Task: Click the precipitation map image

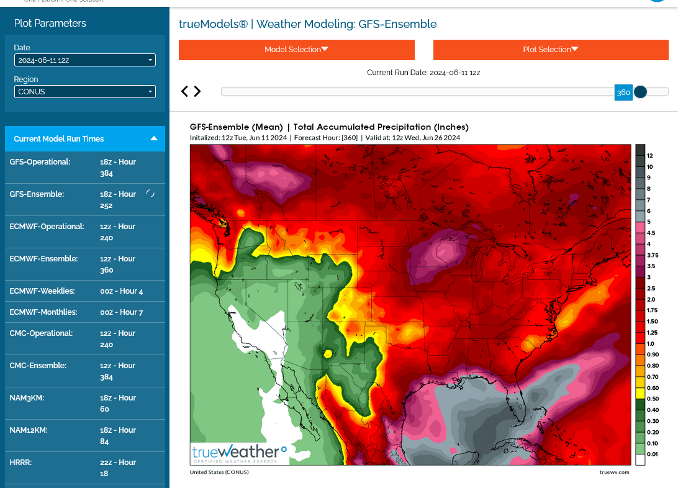Action: click(410, 305)
